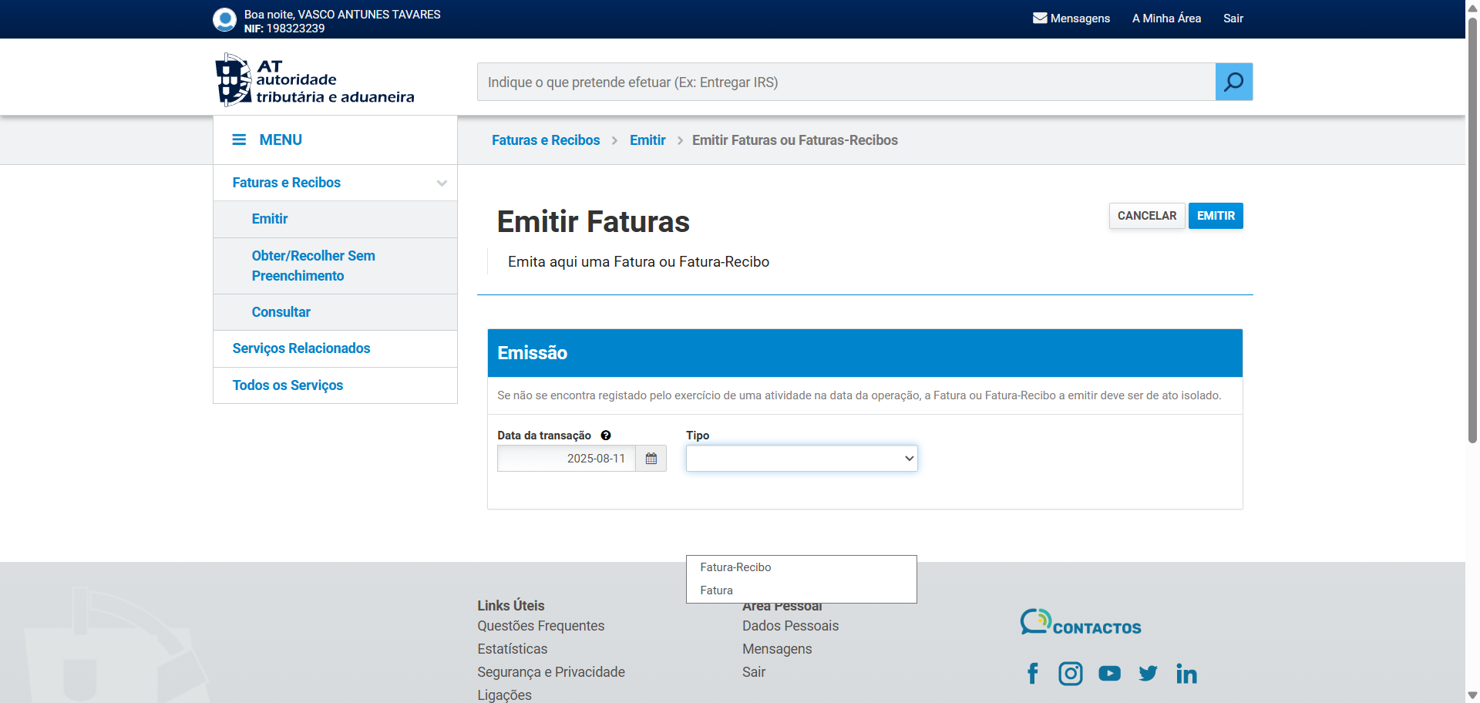Open Estatísticas footer link

click(513, 649)
